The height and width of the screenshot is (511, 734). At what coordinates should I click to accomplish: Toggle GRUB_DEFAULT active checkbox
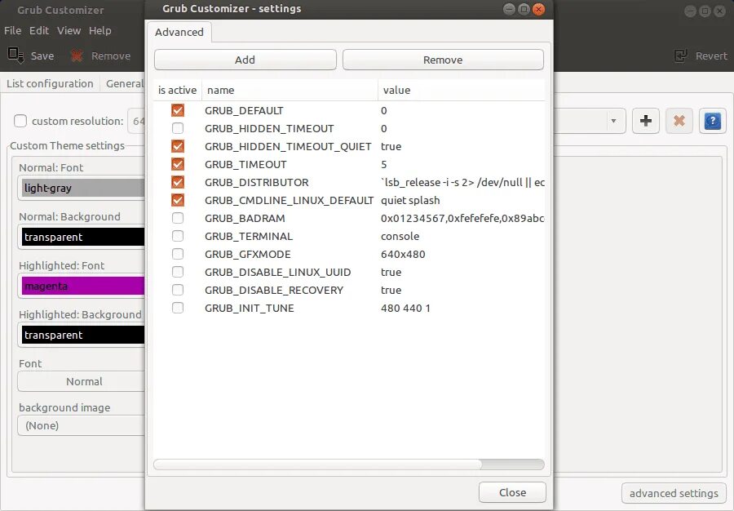pyautogui.click(x=178, y=110)
